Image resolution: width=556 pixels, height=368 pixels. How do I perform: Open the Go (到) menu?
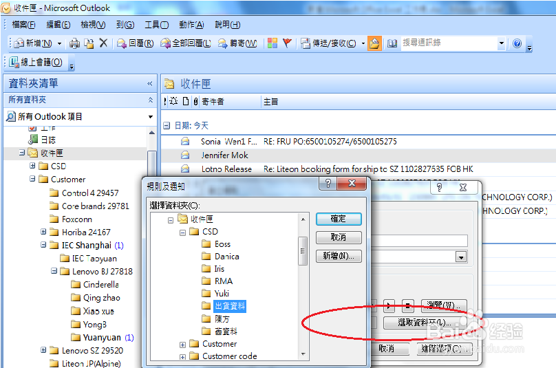click(125, 25)
